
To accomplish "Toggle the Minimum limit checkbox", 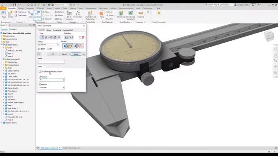I will pyautogui.click(x=40, y=84).
